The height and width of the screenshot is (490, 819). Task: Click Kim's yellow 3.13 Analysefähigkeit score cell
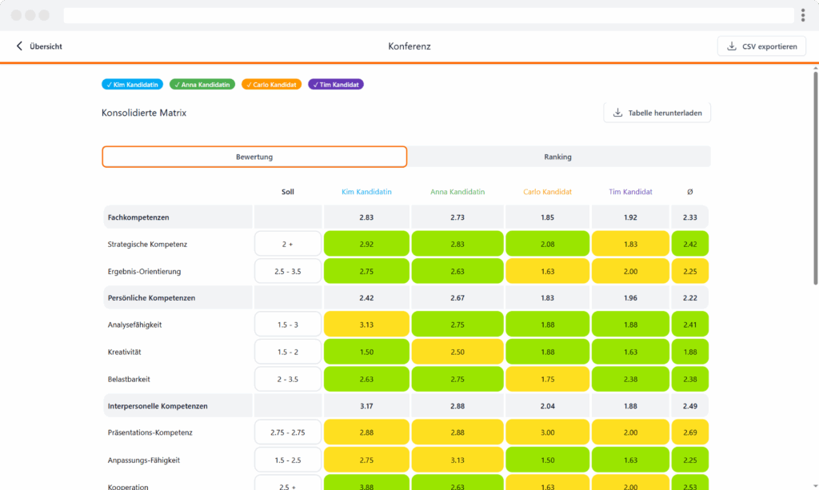click(x=366, y=325)
